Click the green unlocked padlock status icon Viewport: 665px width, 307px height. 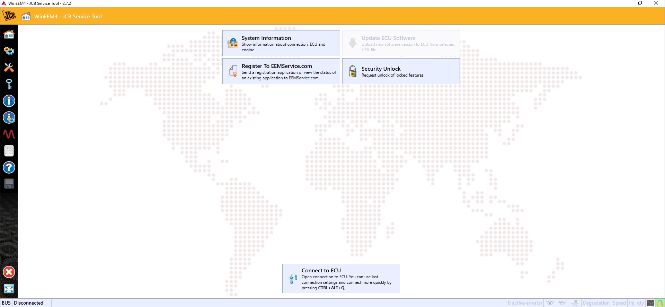tap(660, 303)
